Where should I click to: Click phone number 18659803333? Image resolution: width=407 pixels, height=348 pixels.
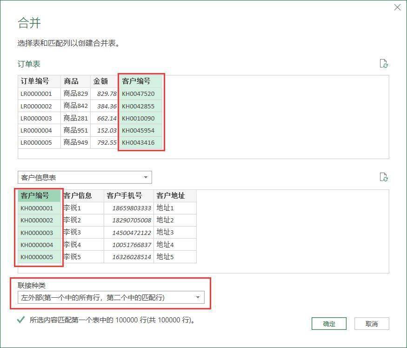click(129, 208)
